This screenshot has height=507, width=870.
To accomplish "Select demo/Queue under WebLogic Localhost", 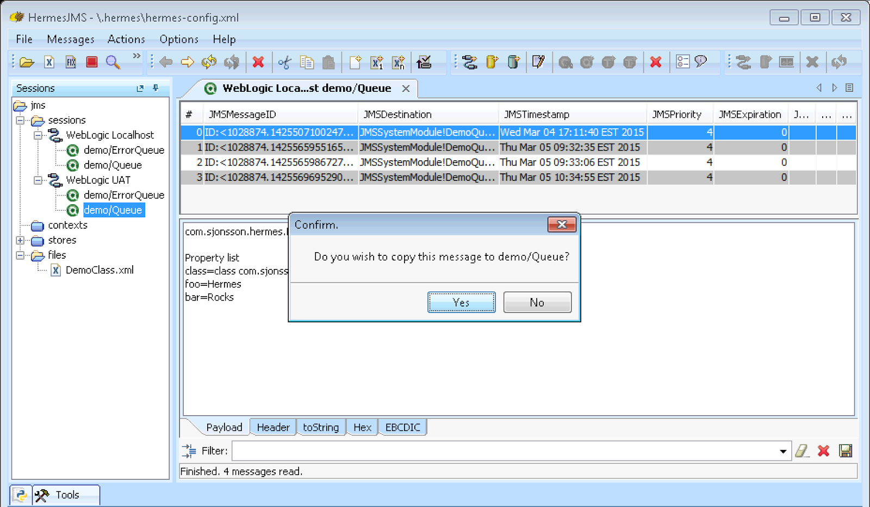I will 113,165.
